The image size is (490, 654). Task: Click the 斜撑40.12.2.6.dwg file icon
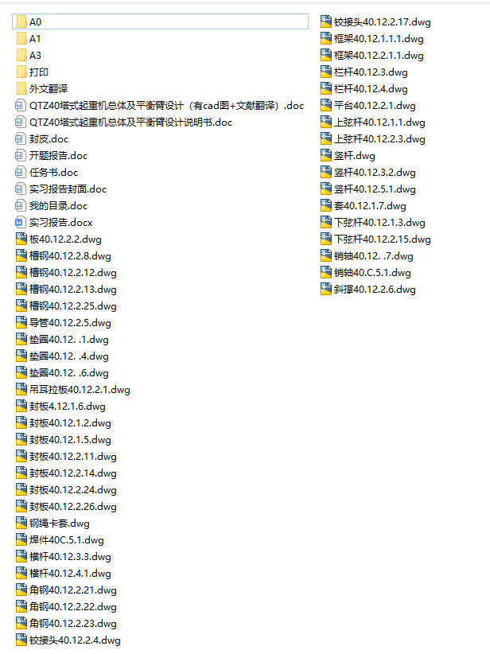coord(326,289)
